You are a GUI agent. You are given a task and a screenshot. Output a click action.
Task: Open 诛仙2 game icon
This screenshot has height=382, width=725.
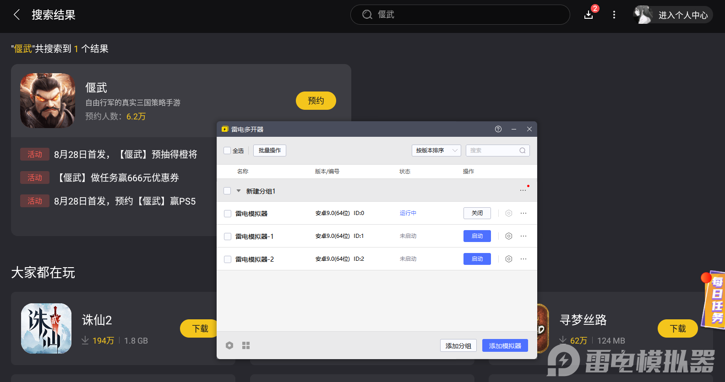coord(46,328)
